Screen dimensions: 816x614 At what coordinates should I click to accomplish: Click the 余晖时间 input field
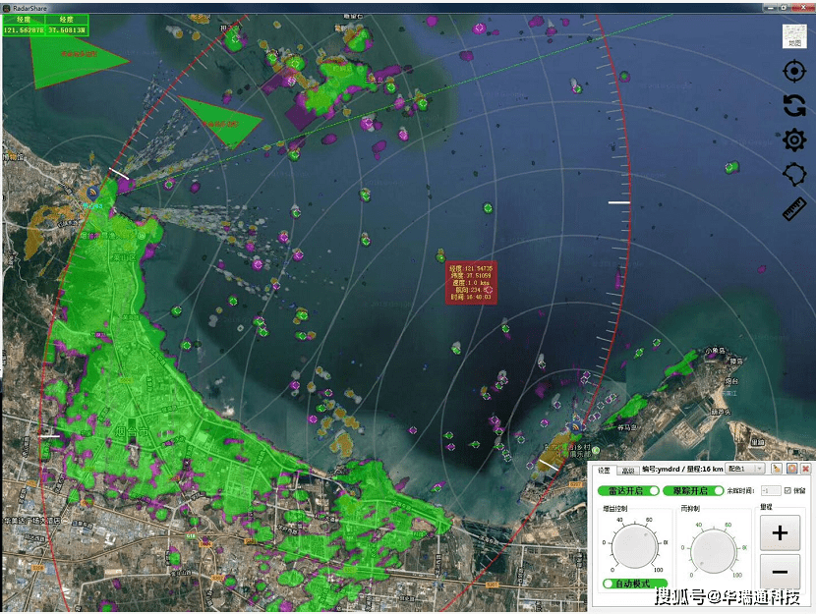tap(770, 491)
